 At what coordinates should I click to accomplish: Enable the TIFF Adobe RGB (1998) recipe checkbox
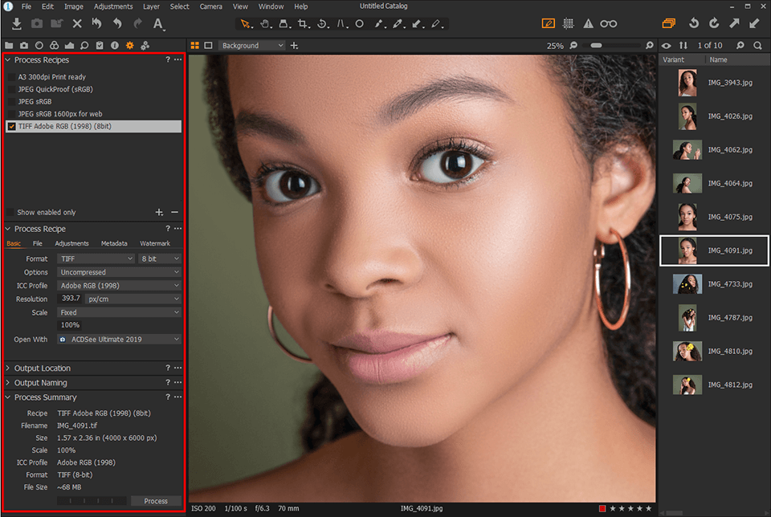(10, 126)
